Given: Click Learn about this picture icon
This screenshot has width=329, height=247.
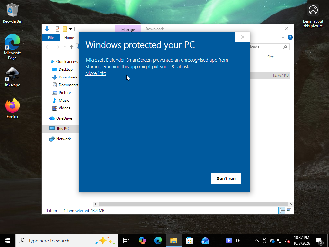Looking at the screenshot, I should pyautogui.click(x=313, y=17).
